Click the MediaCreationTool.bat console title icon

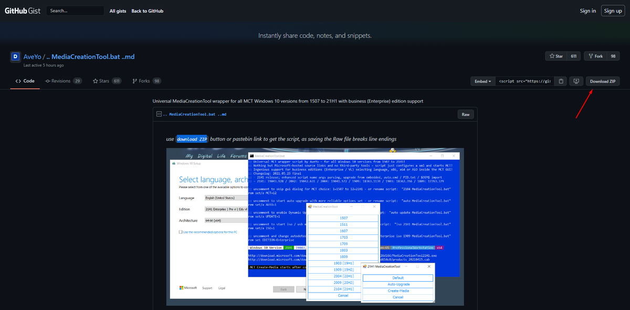[251, 156]
